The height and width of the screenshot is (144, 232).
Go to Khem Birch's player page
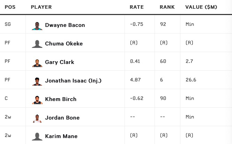tap(60, 99)
